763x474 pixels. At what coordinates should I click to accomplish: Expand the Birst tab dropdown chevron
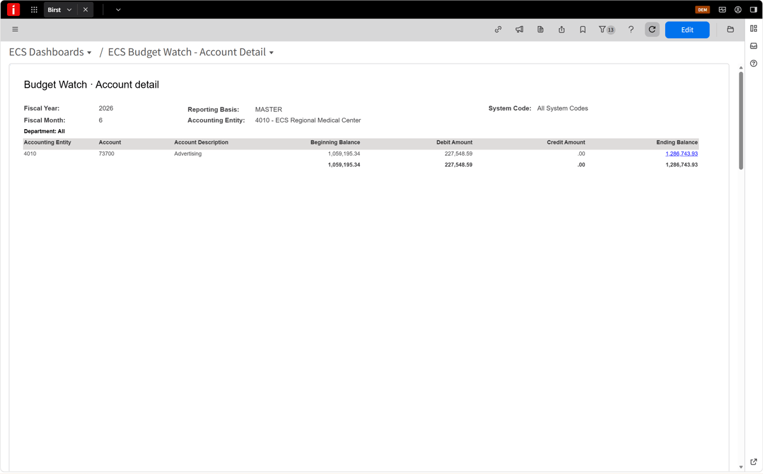pos(69,10)
